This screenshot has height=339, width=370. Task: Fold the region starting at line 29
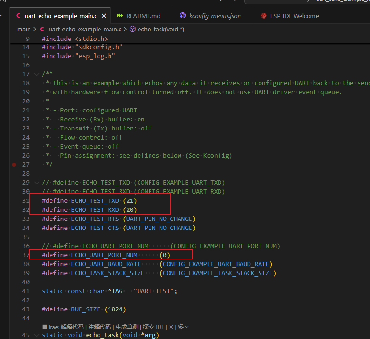click(x=37, y=183)
